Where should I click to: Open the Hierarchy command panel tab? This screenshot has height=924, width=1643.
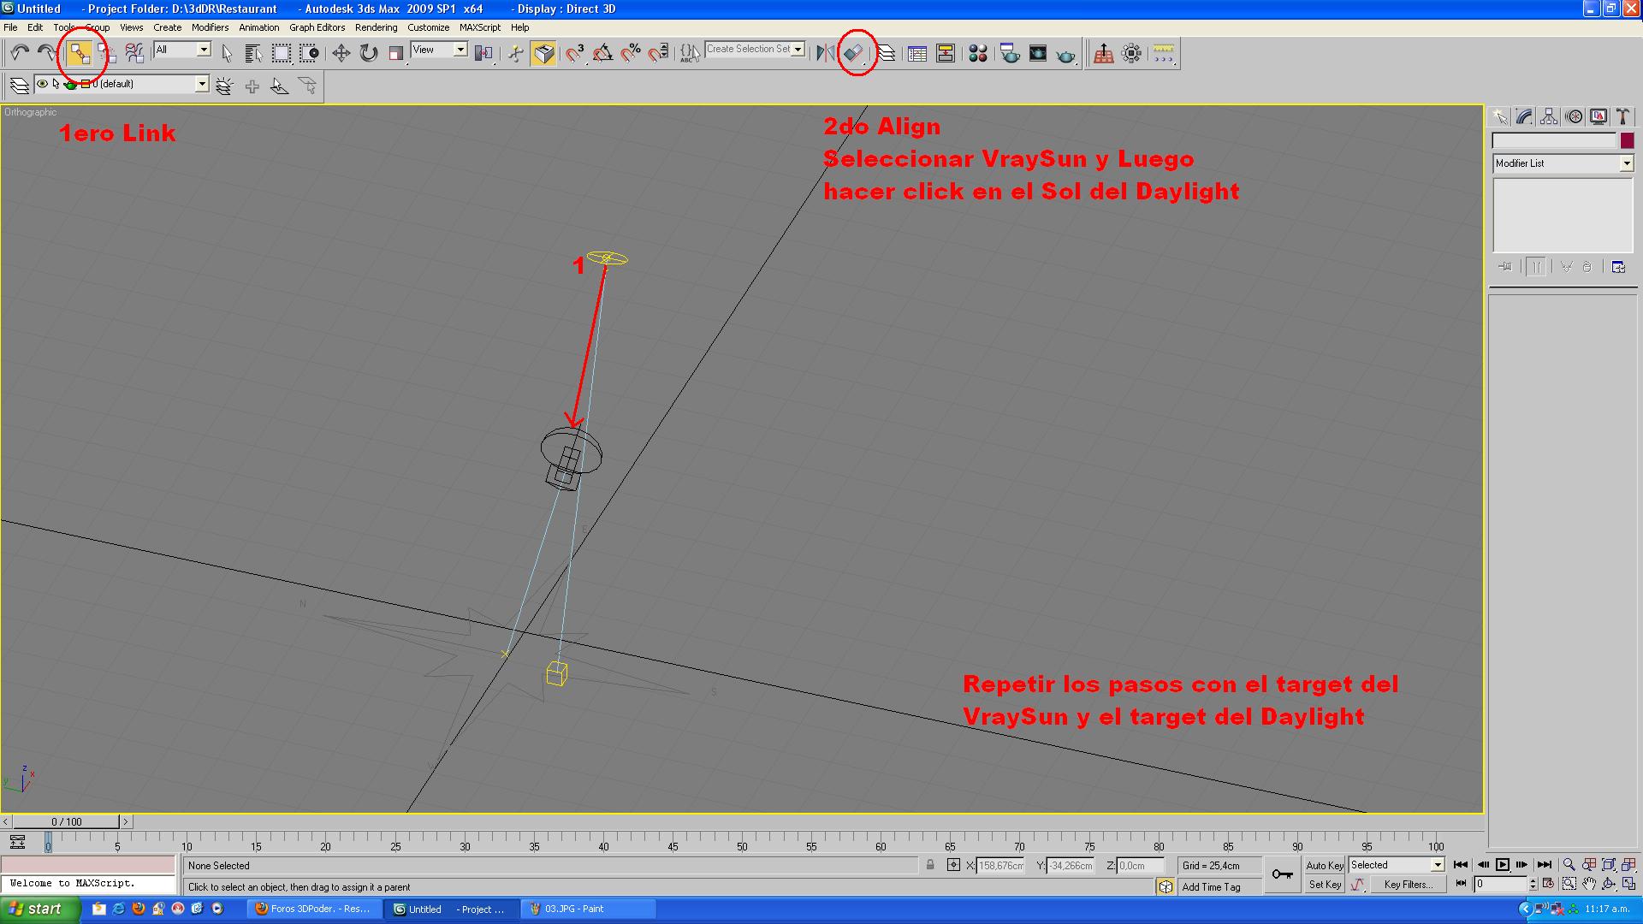tap(1549, 117)
